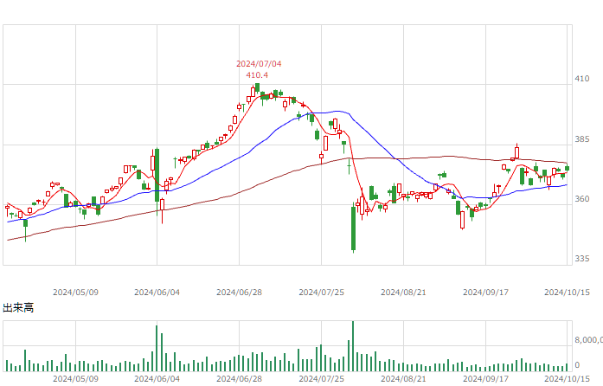Click price chart's 2024/10/15 date label
This screenshot has width=603, height=386.
[567, 293]
